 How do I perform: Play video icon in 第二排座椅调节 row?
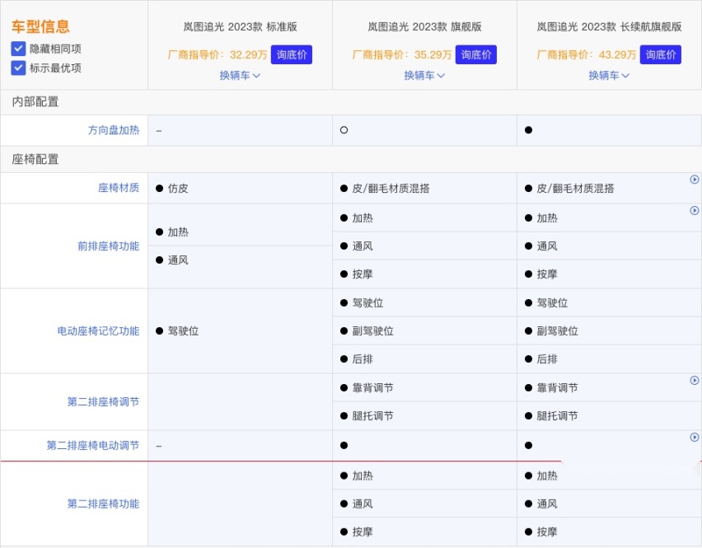pos(695,380)
